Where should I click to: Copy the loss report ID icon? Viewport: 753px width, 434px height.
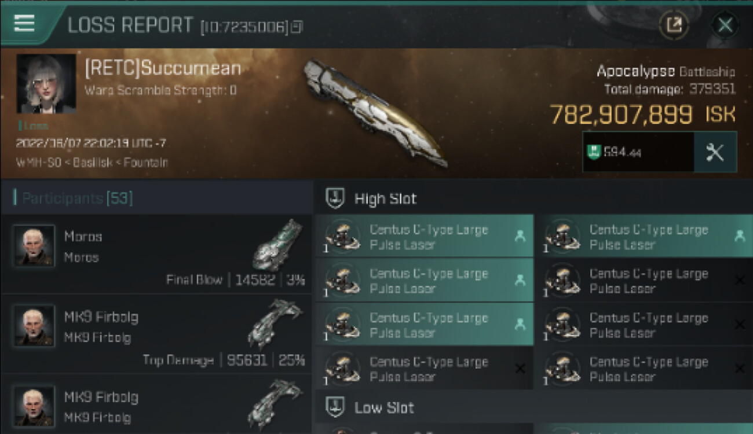[x=296, y=26]
